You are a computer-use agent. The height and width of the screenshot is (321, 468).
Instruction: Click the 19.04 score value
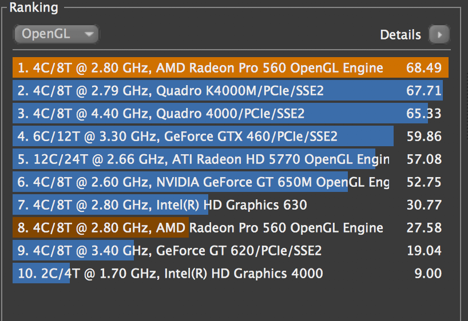point(424,251)
